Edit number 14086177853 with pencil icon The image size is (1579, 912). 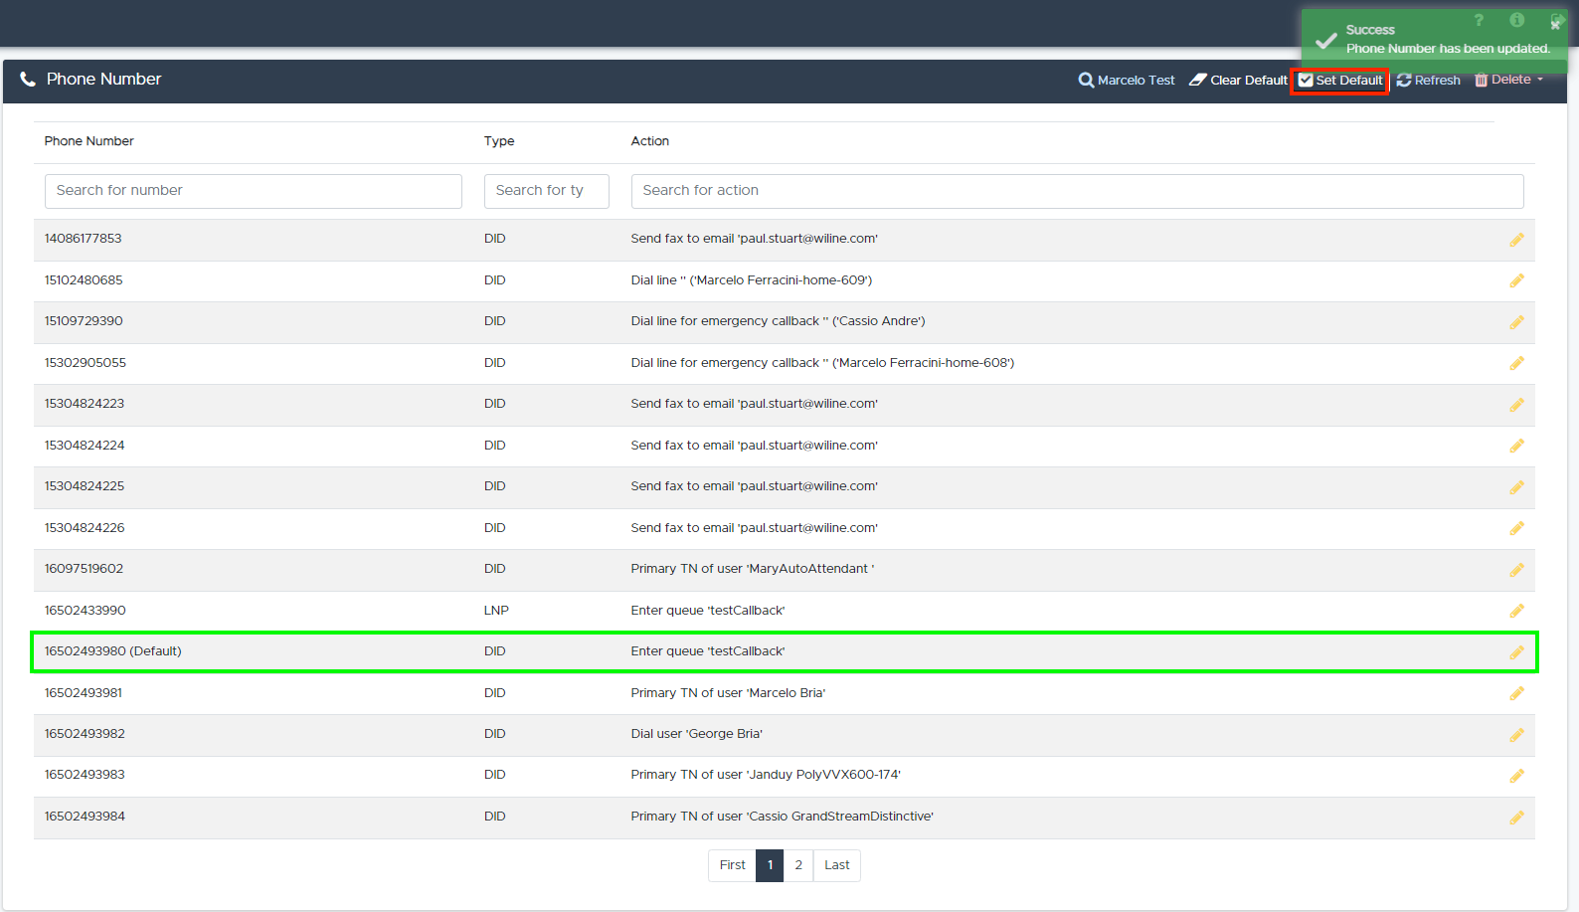pyautogui.click(x=1516, y=240)
